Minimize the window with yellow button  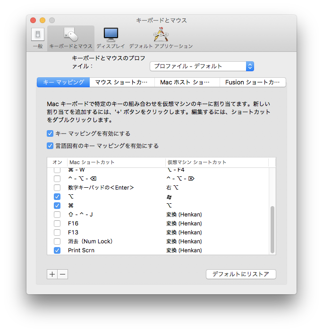coord(42,20)
